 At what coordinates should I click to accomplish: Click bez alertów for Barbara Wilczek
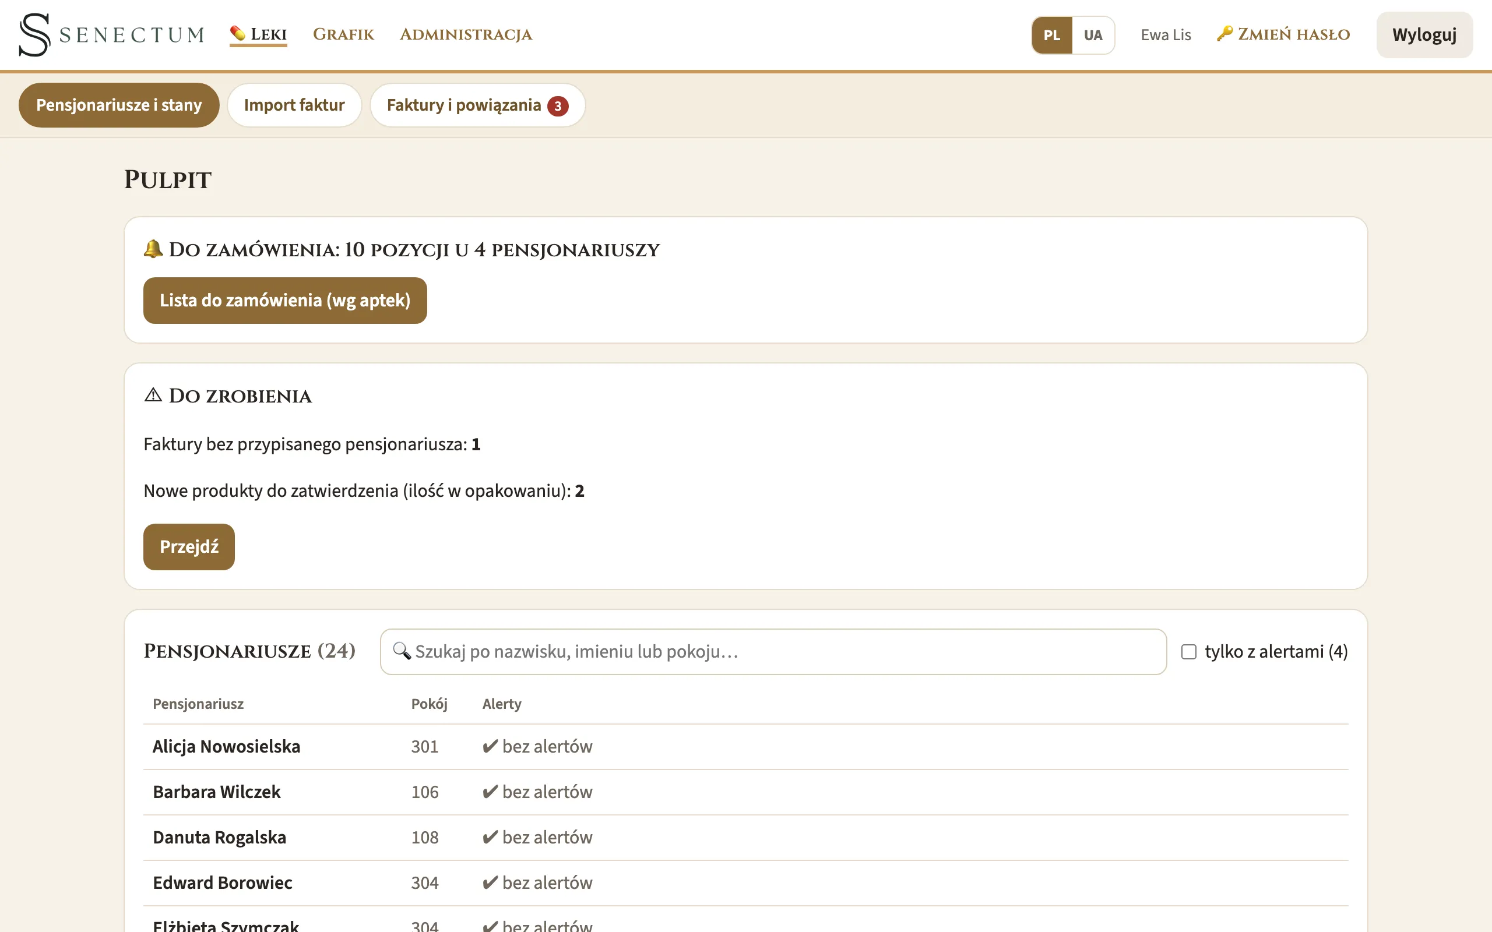tap(537, 792)
